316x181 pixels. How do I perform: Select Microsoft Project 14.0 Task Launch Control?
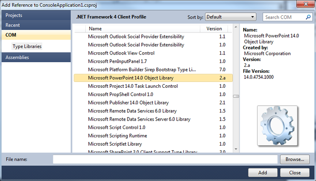click(x=153, y=86)
